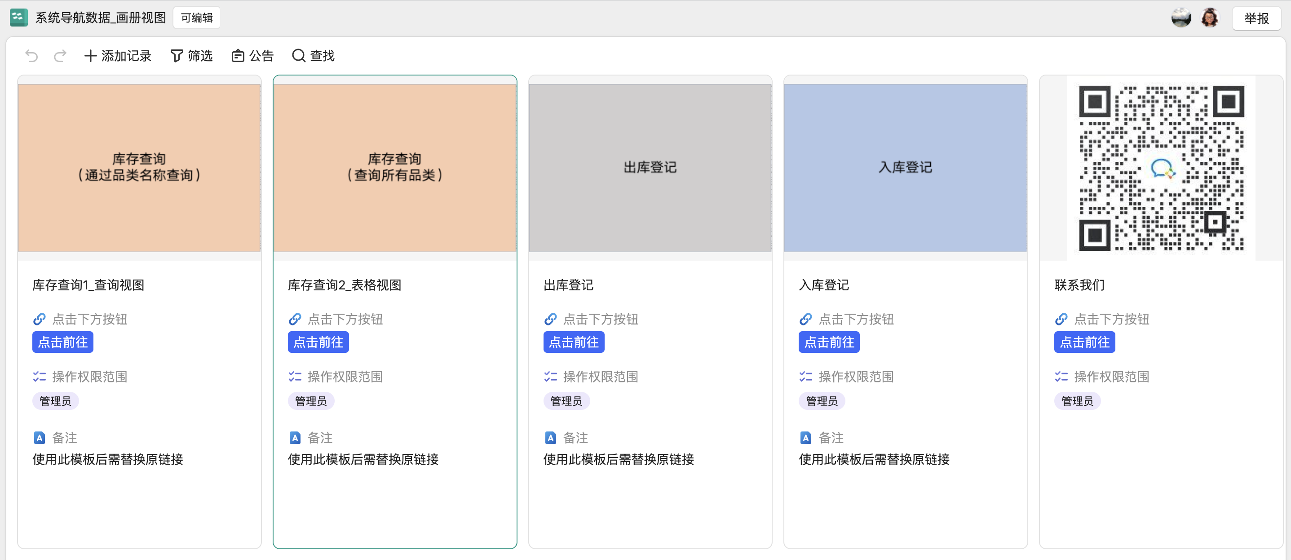Open the 库存查询 通过品类名称查询 thumbnail
This screenshot has width=1291, height=560.
(139, 168)
